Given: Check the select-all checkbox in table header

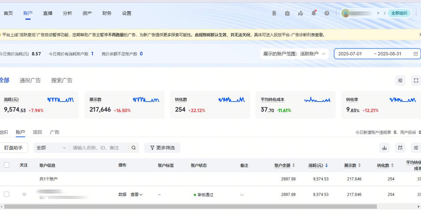Looking at the screenshot, I should [x=7, y=165].
